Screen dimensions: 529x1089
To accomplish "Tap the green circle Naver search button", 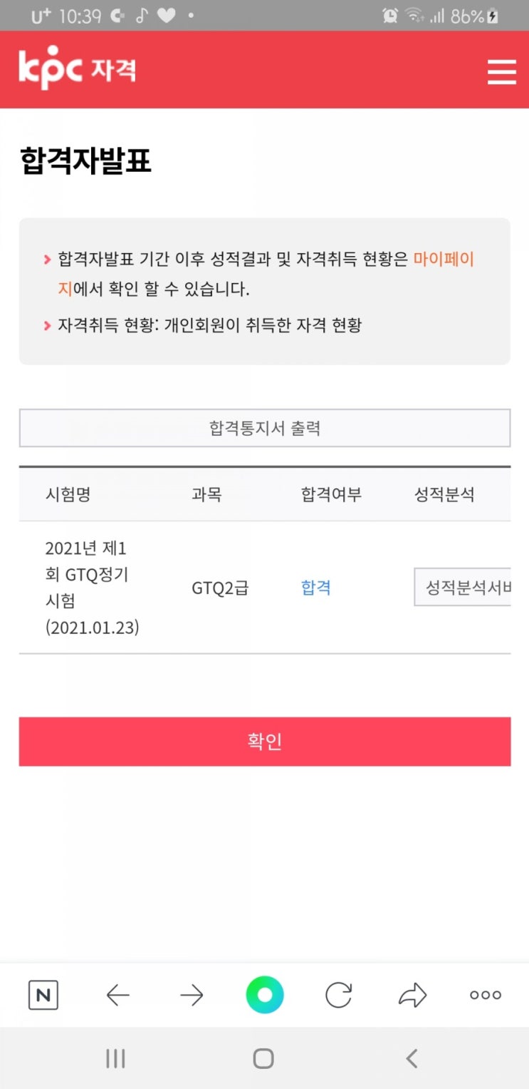I will coord(265,995).
